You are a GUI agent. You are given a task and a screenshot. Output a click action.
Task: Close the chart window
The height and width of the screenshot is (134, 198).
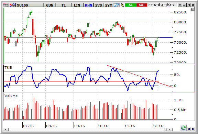193,5
